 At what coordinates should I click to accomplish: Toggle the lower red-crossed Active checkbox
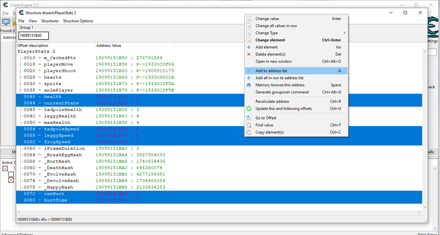click(x=11, y=180)
